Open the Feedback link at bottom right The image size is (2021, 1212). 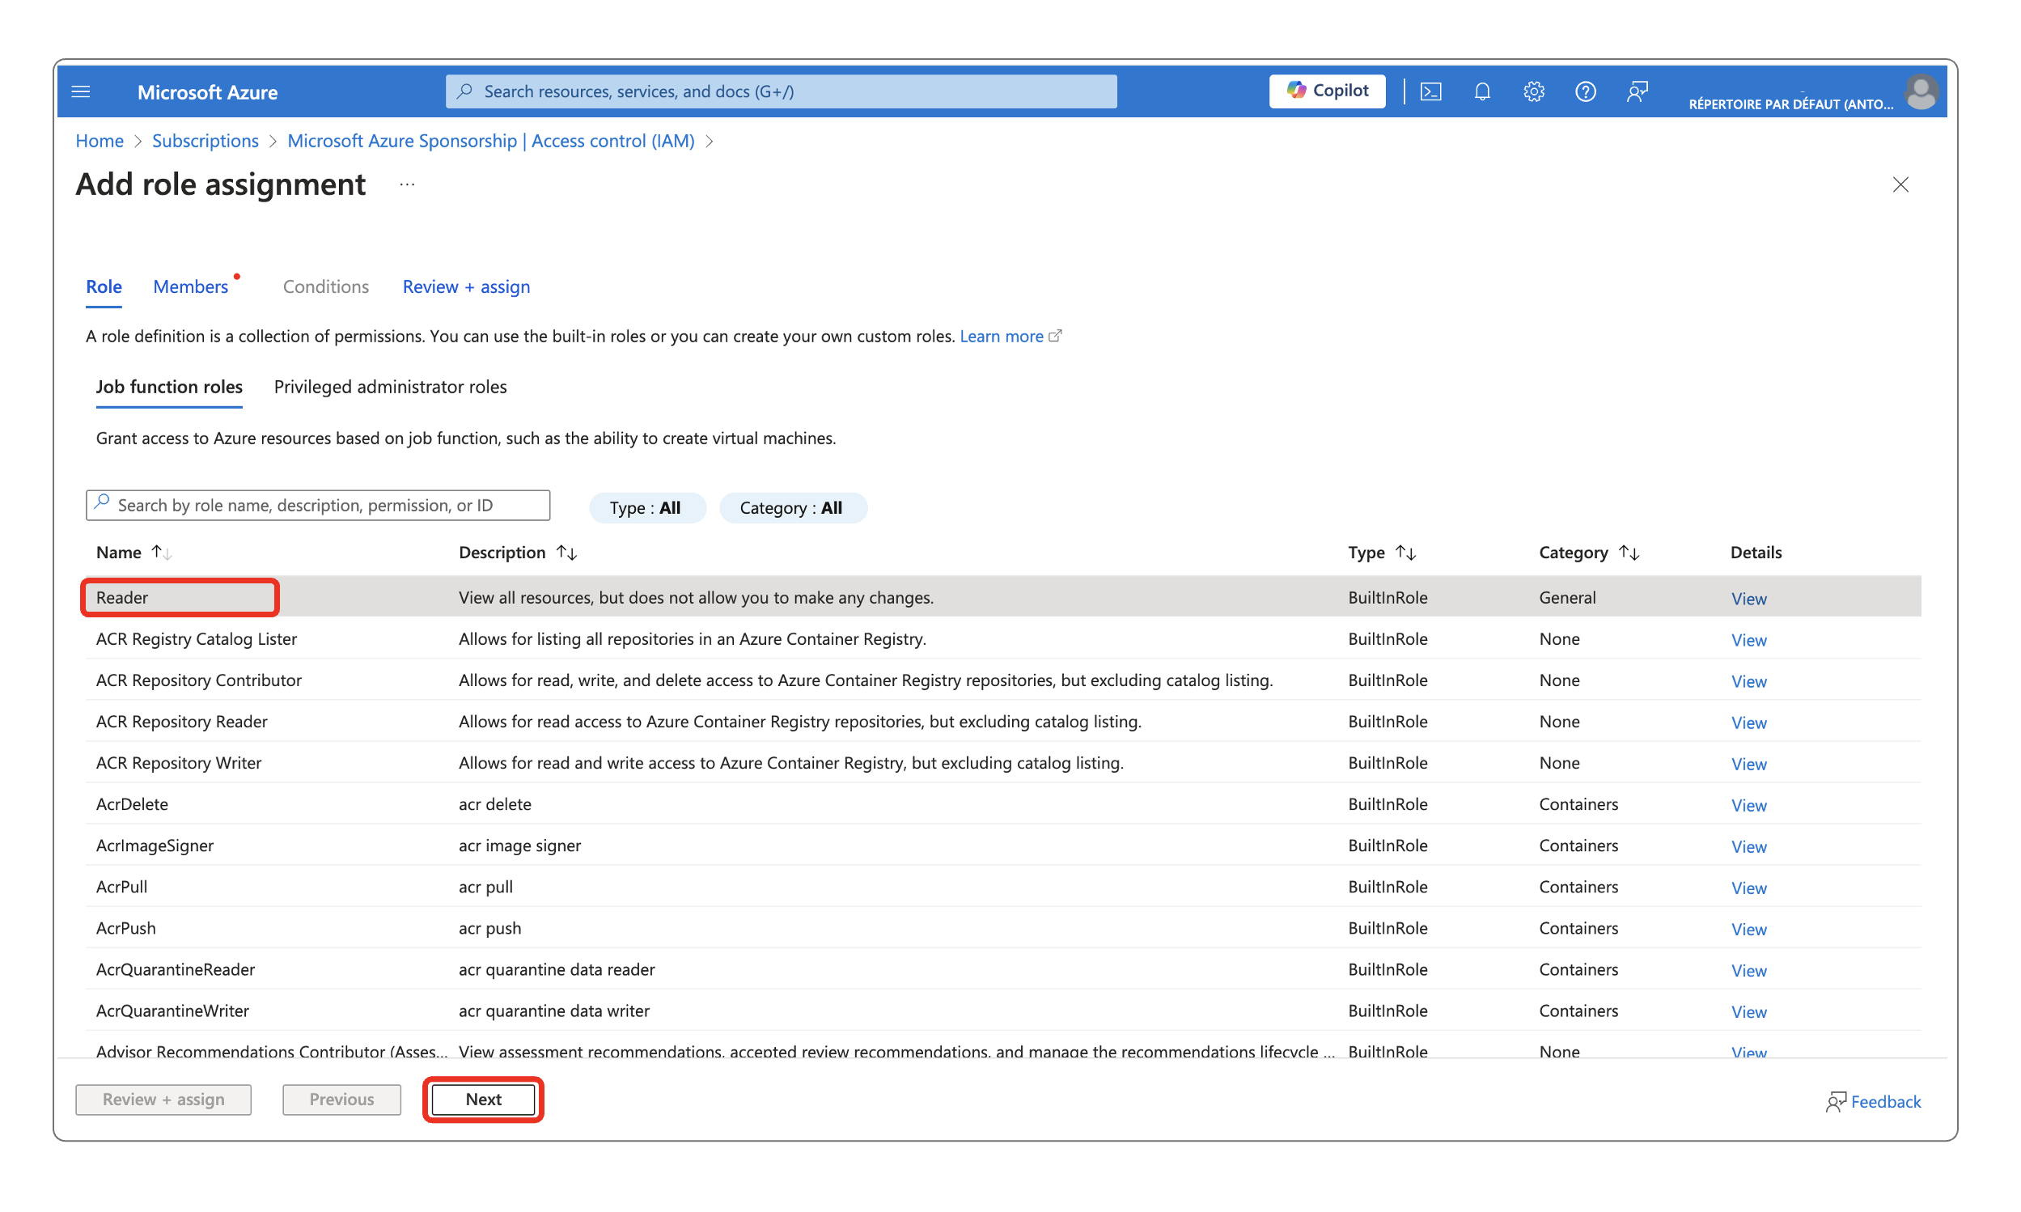tap(1884, 1101)
